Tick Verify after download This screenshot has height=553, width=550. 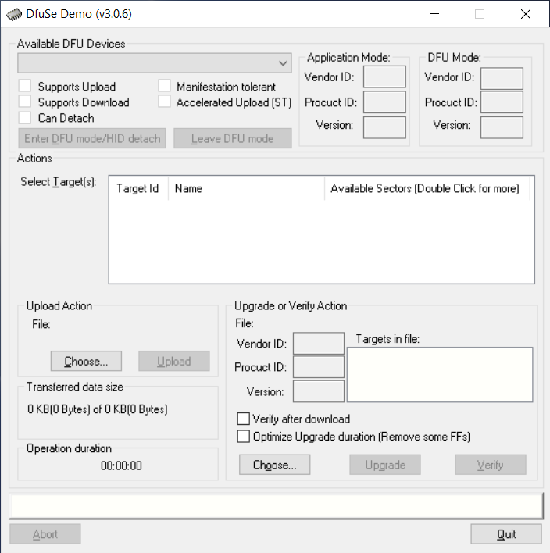point(244,419)
